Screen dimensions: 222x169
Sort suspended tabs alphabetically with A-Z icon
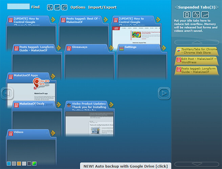coord(196,15)
